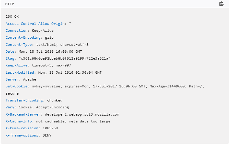Click the X-Cache-Info header name
The image size is (229, 144).
click(x=20, y=121)
